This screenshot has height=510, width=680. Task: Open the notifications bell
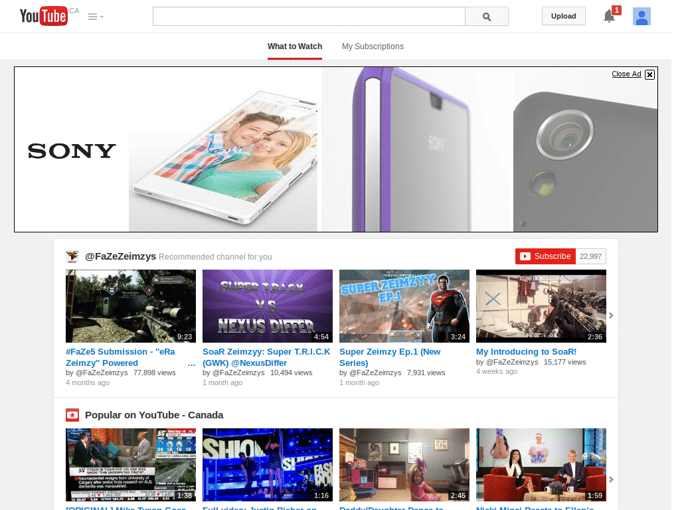[x=610, y=16]
